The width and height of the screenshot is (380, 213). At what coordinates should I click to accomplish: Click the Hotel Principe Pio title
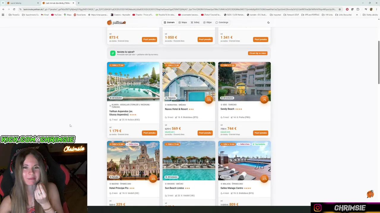[x=119, y=188]
